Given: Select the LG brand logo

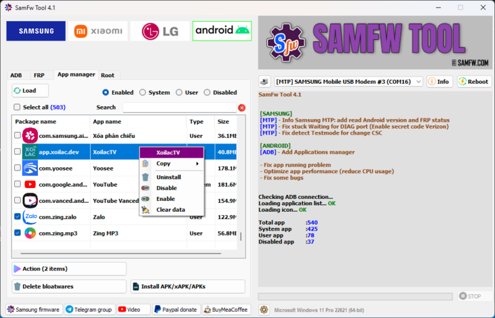Looking at the screenshot, I should [x=160, y=31].
